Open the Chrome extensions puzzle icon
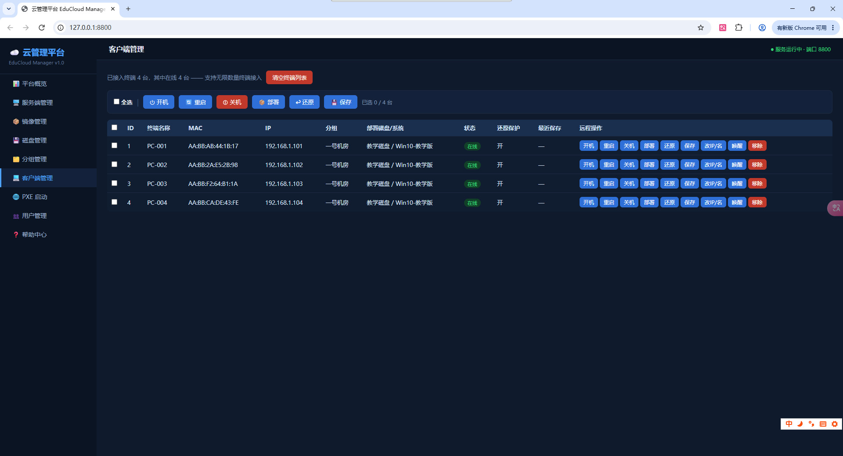Image resolution: width=843 pixels, height=456 pixels. [739, 28]
